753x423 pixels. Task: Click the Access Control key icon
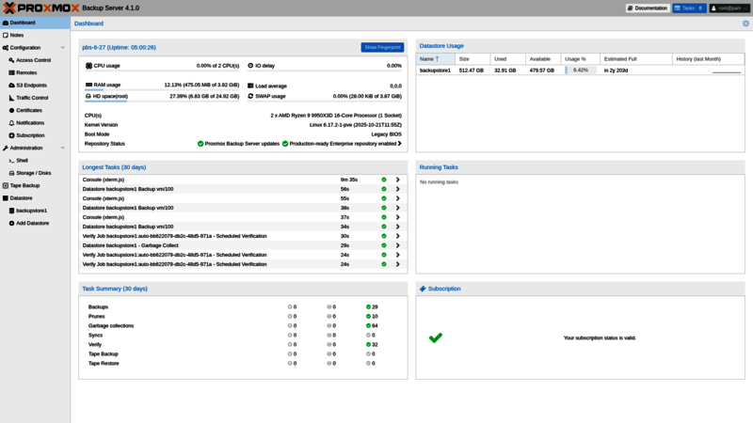pyautogui.click(x=11, y=60)
